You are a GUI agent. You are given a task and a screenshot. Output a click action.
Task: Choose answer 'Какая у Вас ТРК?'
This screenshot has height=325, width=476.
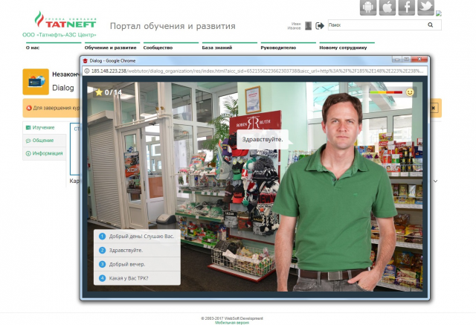tap(137, 278)
